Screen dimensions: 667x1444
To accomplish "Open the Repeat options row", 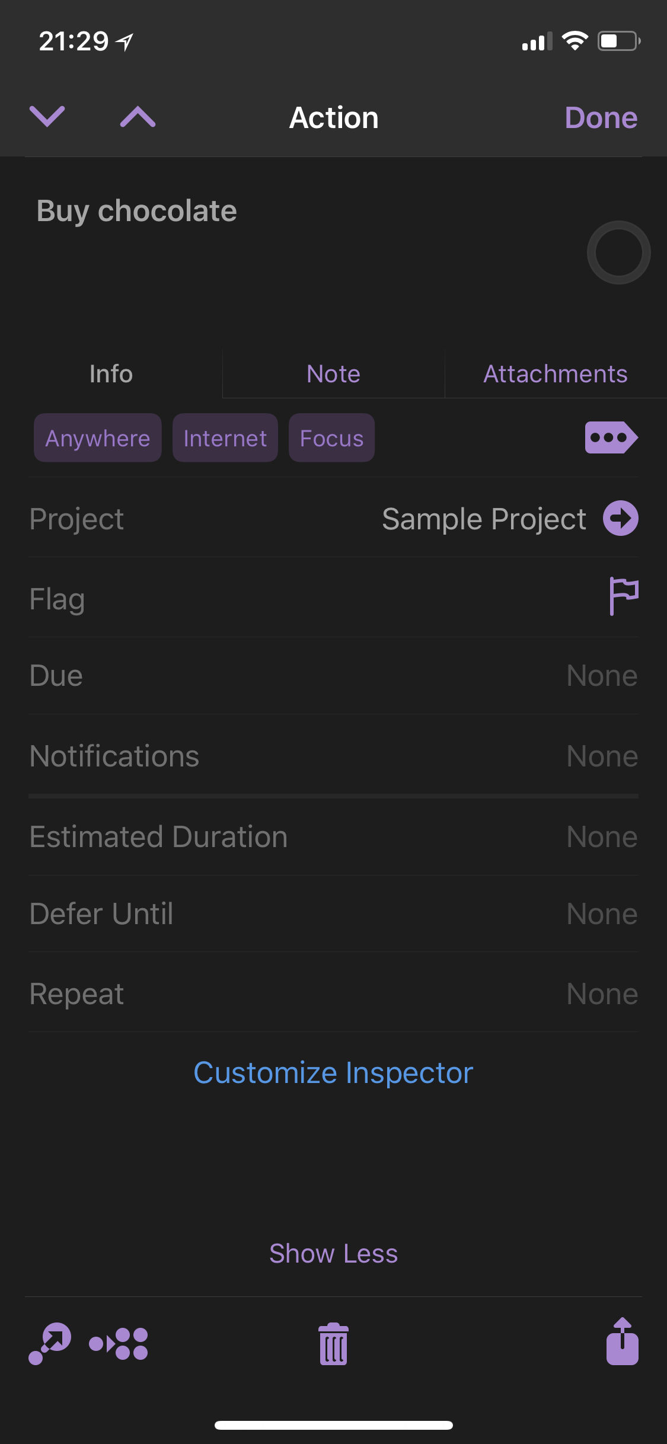I will pyautogui.click(x=333, y=993).
